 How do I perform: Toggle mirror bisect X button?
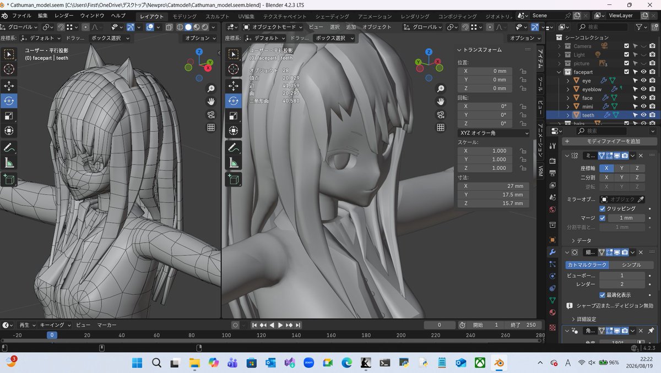point(606,178)
